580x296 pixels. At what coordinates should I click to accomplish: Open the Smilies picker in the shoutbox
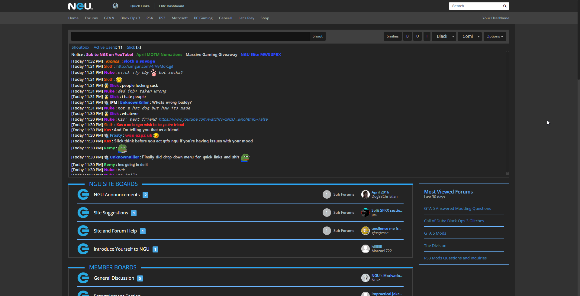click(x=392, y=36)
